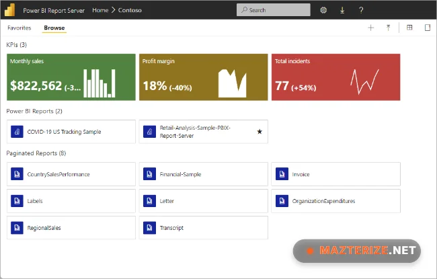Click the Transcript paginated report icon
The image size is (437, 279).
click(149, 228)
